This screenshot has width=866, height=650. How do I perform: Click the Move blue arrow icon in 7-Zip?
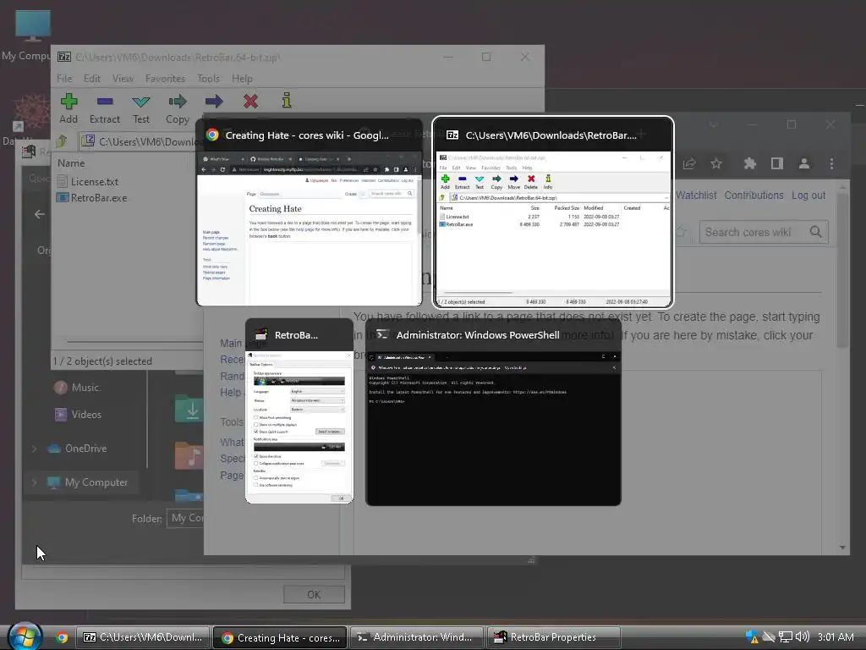tap(214, 102)
